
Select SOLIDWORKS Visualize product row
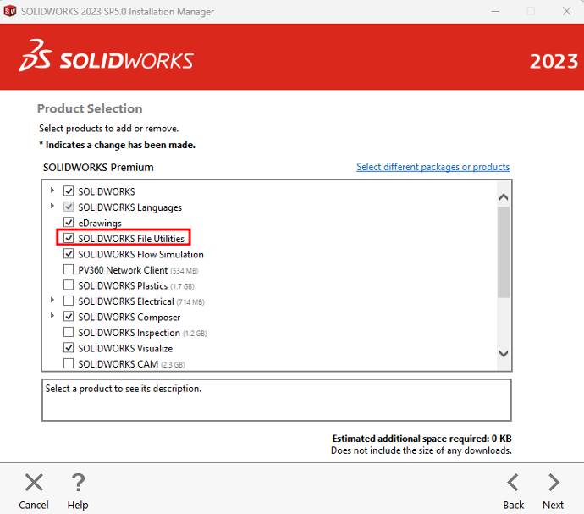pyautogui.click(x=125, y=348)
